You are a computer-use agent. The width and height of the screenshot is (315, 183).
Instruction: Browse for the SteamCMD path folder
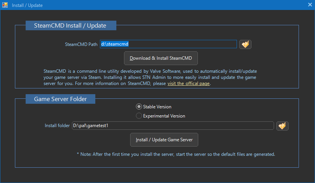[245, 44]
